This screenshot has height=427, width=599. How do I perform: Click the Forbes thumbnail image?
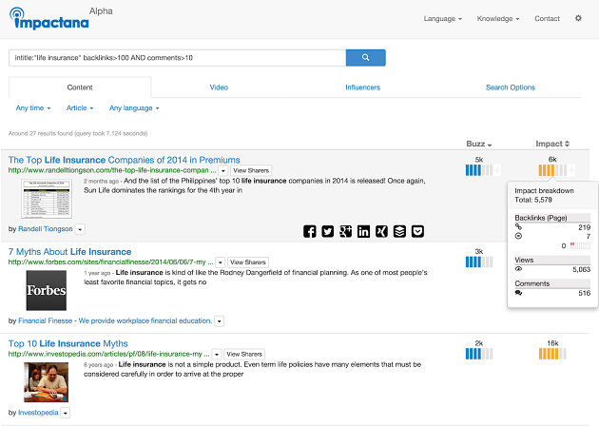click(x=47, y=290)
